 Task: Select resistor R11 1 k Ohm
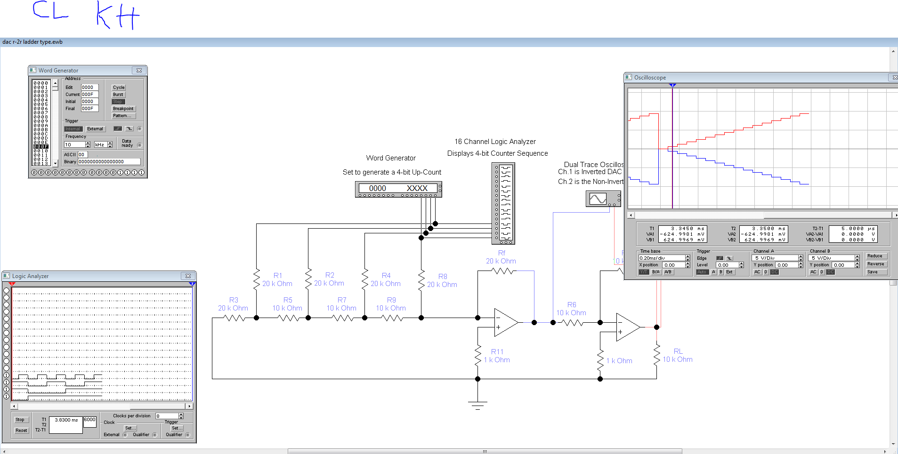coord(478,355)
